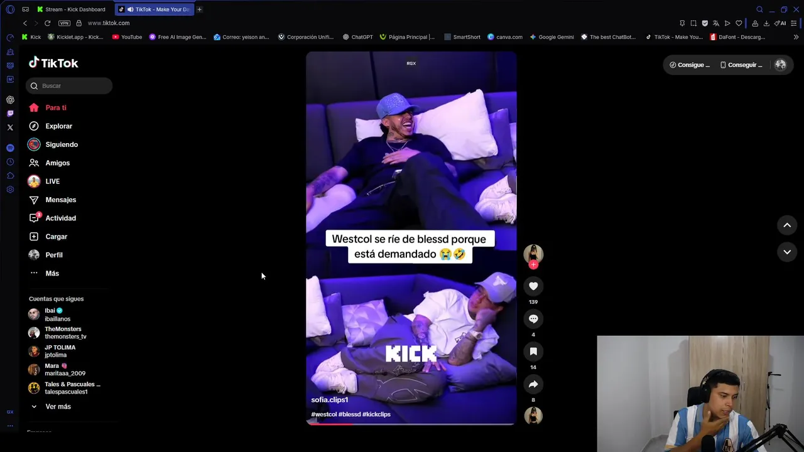Image resolution: width=804 pixels, height=452 pixels.
Task: Open browser sidebar settings gear
Action: pyautogui.click(x=10, y=190)
